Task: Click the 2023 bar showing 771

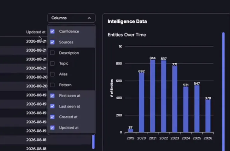Action: [175, 99]
